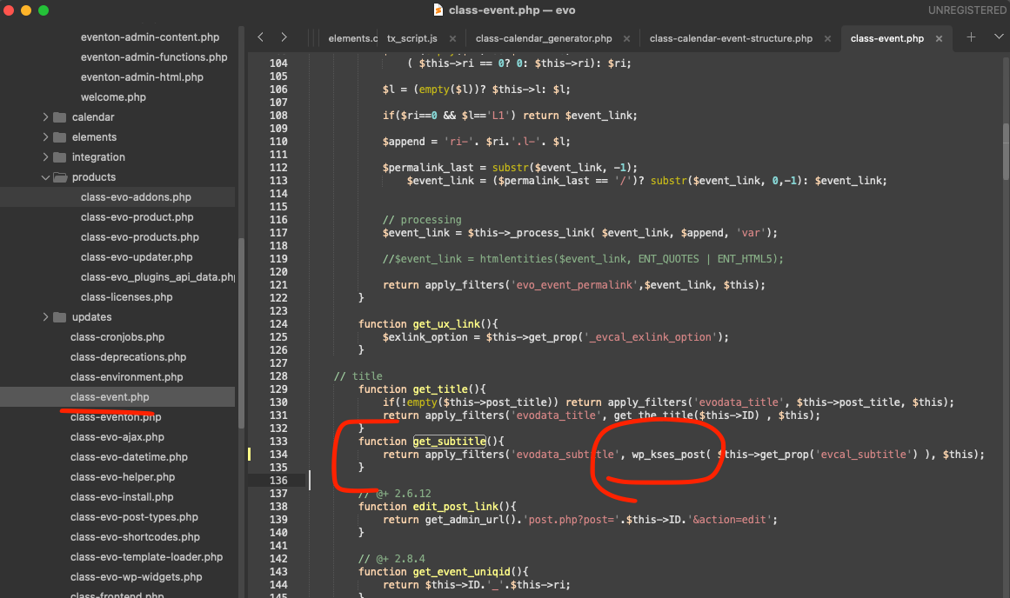Click the sidebar vertical scrollbar handle
1010x598 pixels.
[x=242, y=333]
